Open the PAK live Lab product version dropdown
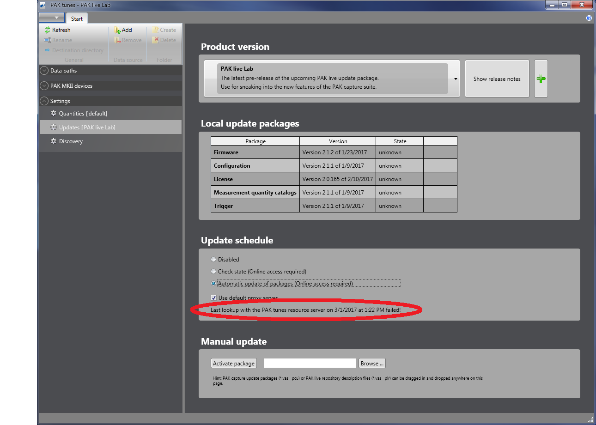 point(332,79)
